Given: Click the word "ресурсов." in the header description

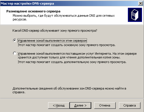Looking at the screenshot, I should tap(20, 20).
